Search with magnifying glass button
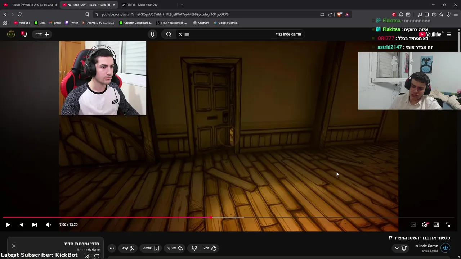 pyautogui.click(x=169, y=34)
